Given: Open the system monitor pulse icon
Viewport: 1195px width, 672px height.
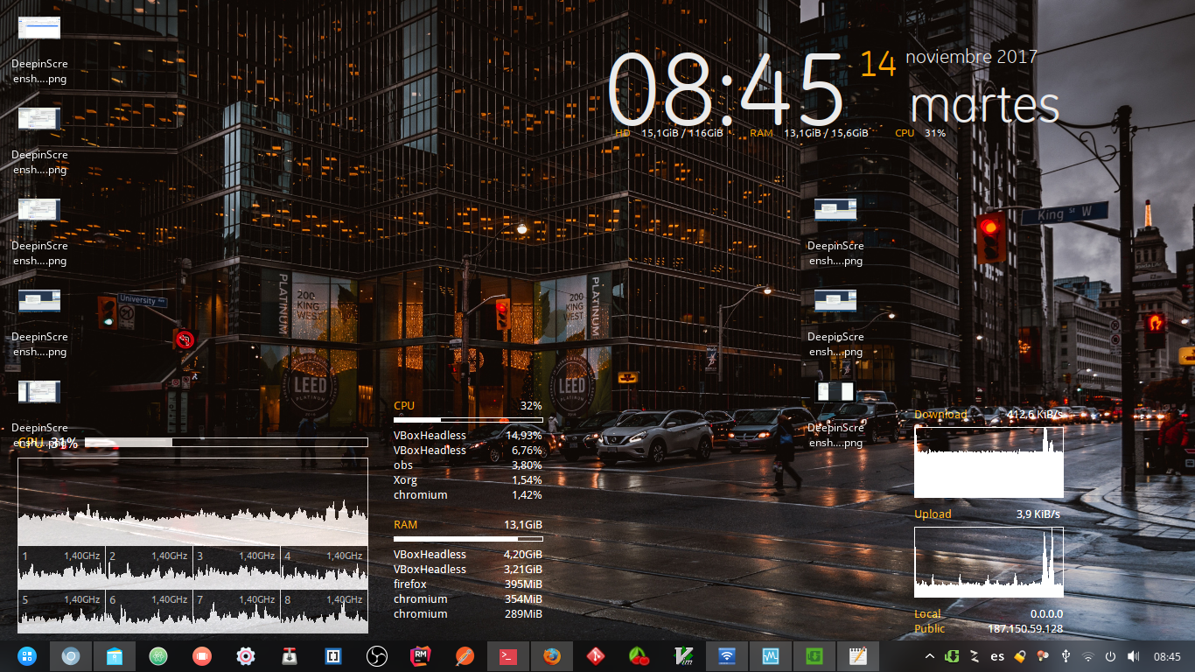Looking at the screenshot, I should pos(771,656).
